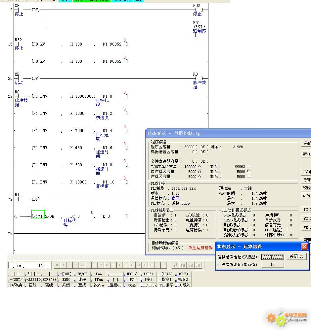Click the Ins key on input bar

[x=183, y=265]
